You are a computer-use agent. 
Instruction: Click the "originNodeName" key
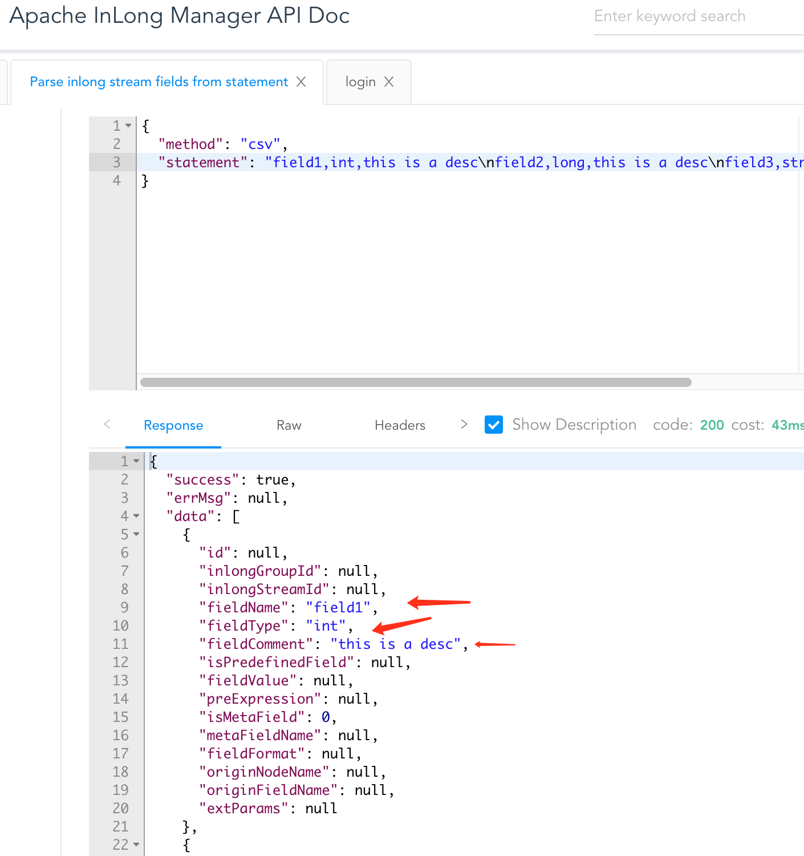(x=265, y=772)
